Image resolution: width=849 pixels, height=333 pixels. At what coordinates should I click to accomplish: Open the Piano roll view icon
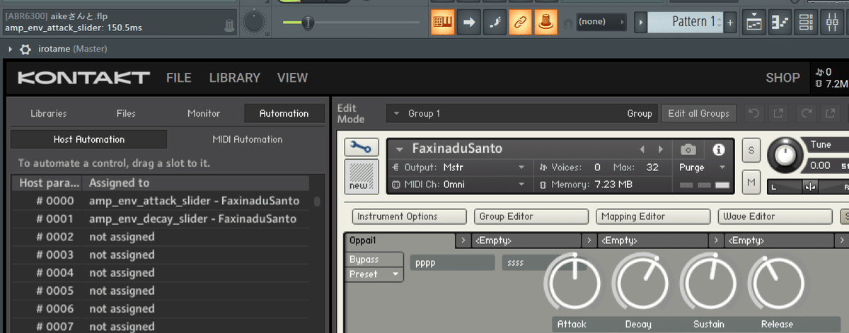(x=780, y=22)
